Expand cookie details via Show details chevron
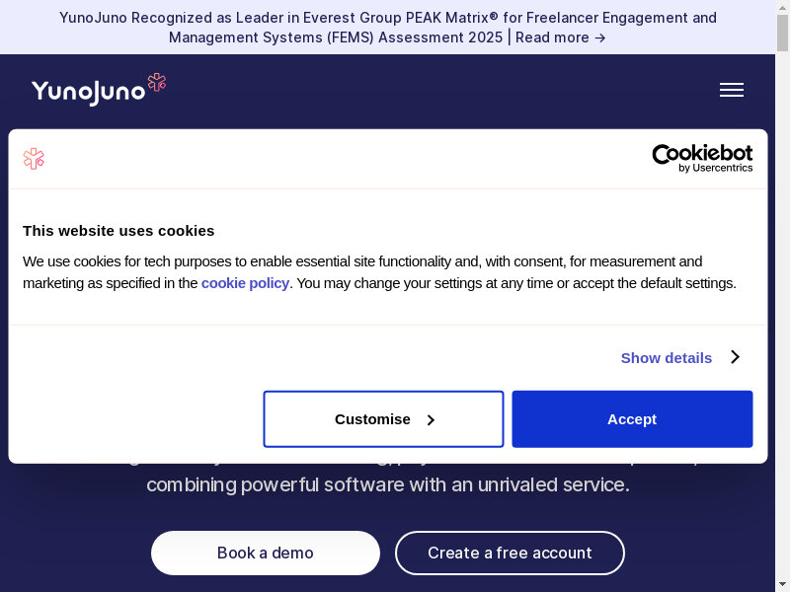790x592 pixels. pos(735,357)
